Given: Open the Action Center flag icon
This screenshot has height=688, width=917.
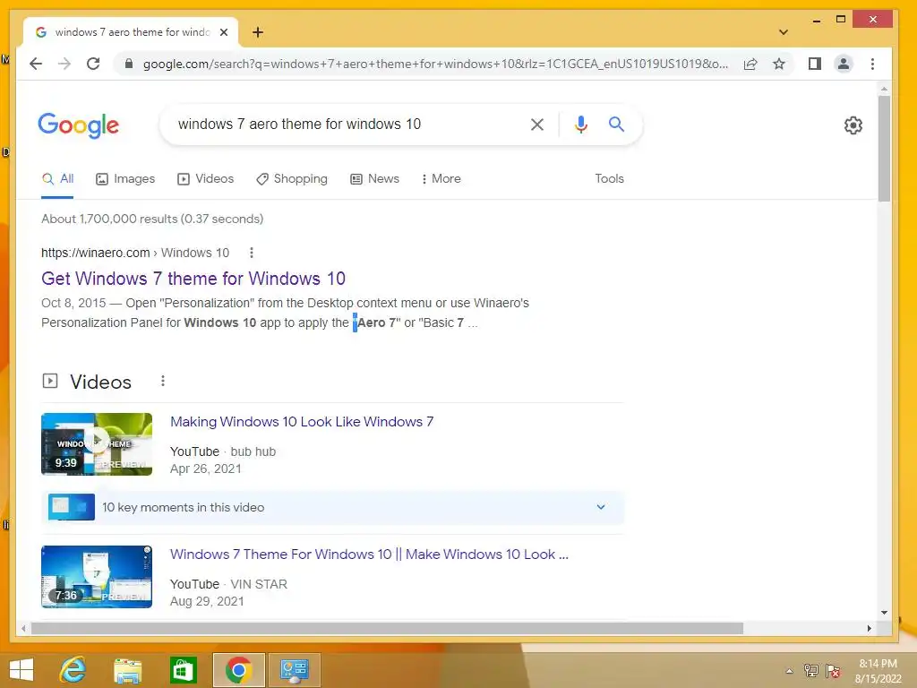Looking at the screenshot, I should point(833,670).
